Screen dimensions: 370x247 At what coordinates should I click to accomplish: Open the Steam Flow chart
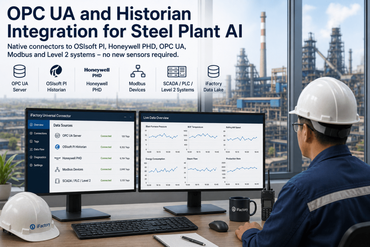201,172
